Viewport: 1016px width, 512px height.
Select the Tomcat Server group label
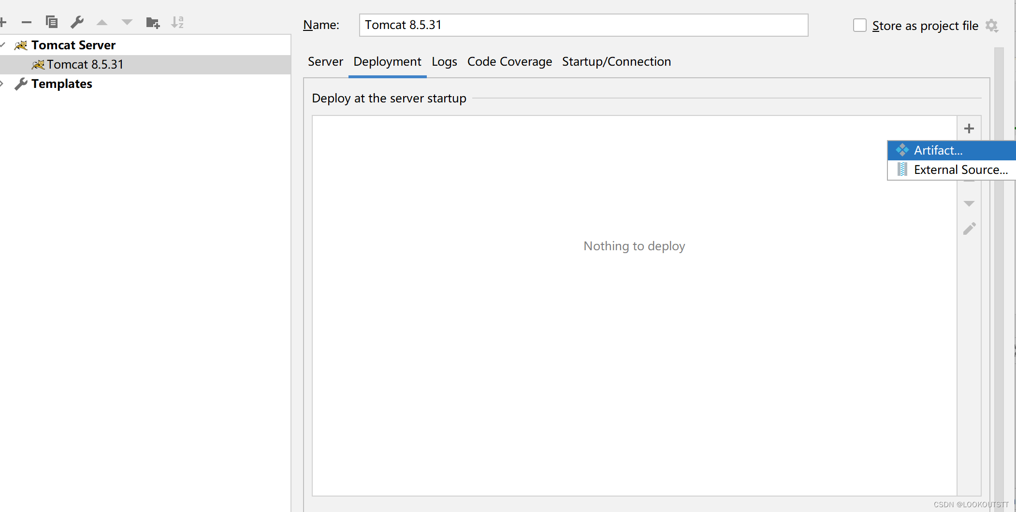(73, 45)
